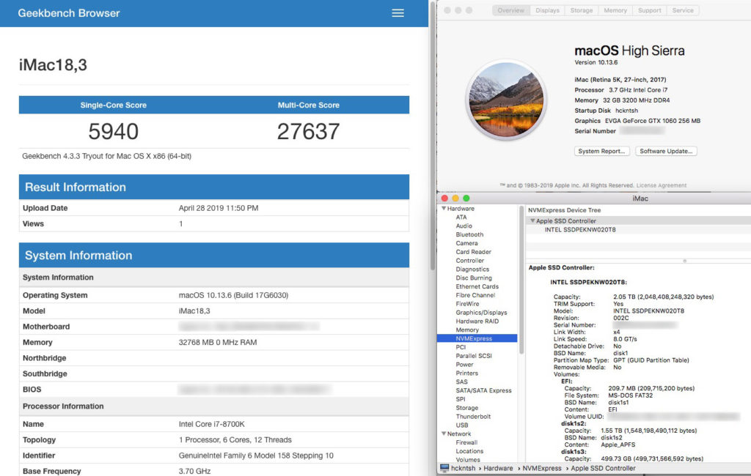The width and height of the screenshot is (751, 476).
Task: Select Storage in the Hardware sidebar
Action: (x=466, y=408)
